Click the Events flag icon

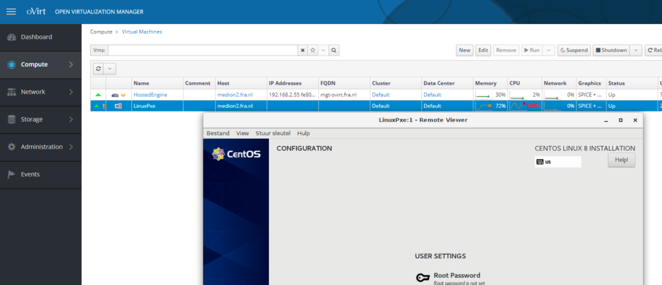coord(11,174)
